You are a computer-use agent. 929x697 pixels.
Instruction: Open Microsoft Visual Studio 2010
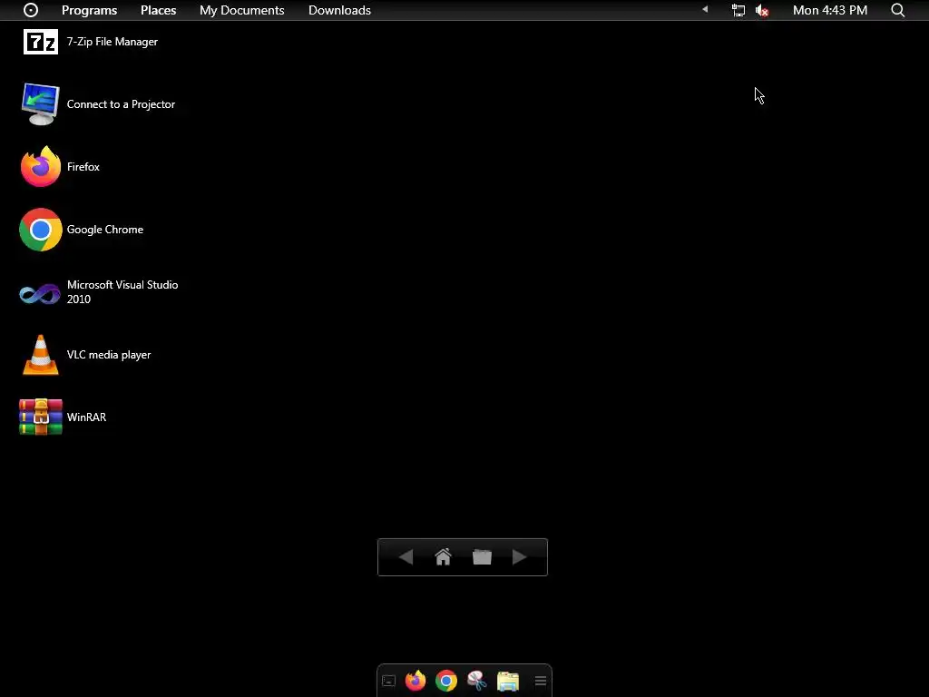[99, 292]
